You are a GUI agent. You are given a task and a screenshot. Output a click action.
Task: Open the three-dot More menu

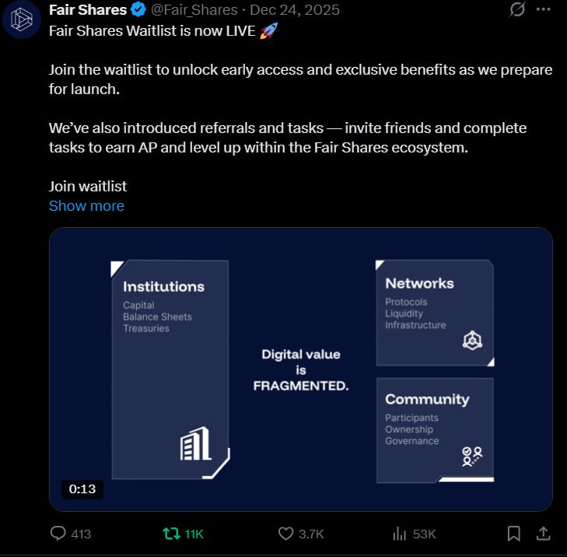tap(543, 10)
